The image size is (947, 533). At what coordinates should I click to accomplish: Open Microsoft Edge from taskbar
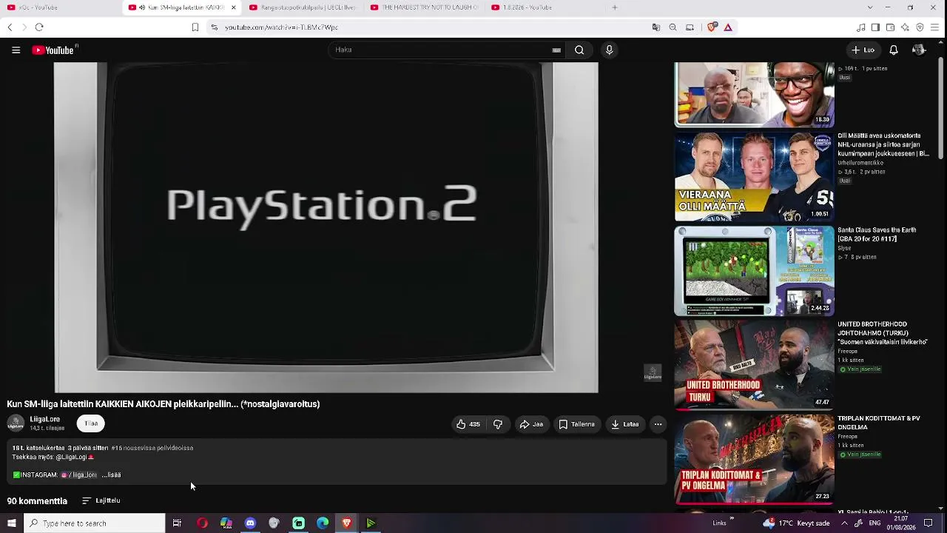point(323,523)
